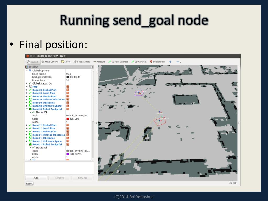The width and height of the screenshot is (268, 201).
Task: Click the minus remove-tool icon
Action: (178, 62)
